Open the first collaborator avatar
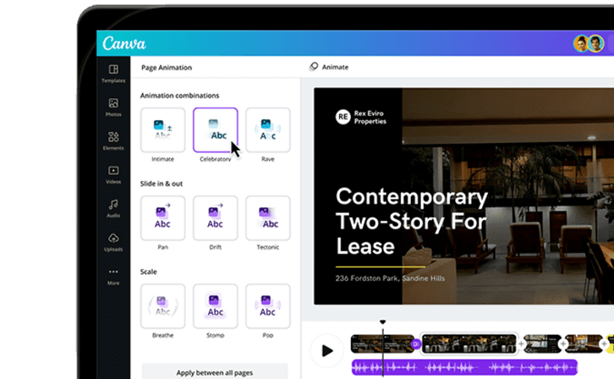Viewport: 614px width, 379px height. click(581, 43)
